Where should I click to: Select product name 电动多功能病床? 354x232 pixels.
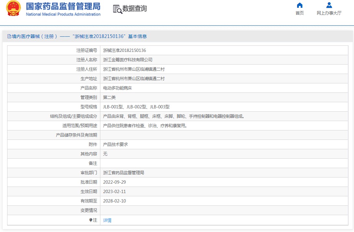(118, 88)
